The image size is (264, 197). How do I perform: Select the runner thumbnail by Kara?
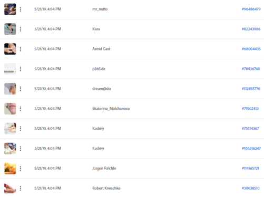[x=10, y=29]
